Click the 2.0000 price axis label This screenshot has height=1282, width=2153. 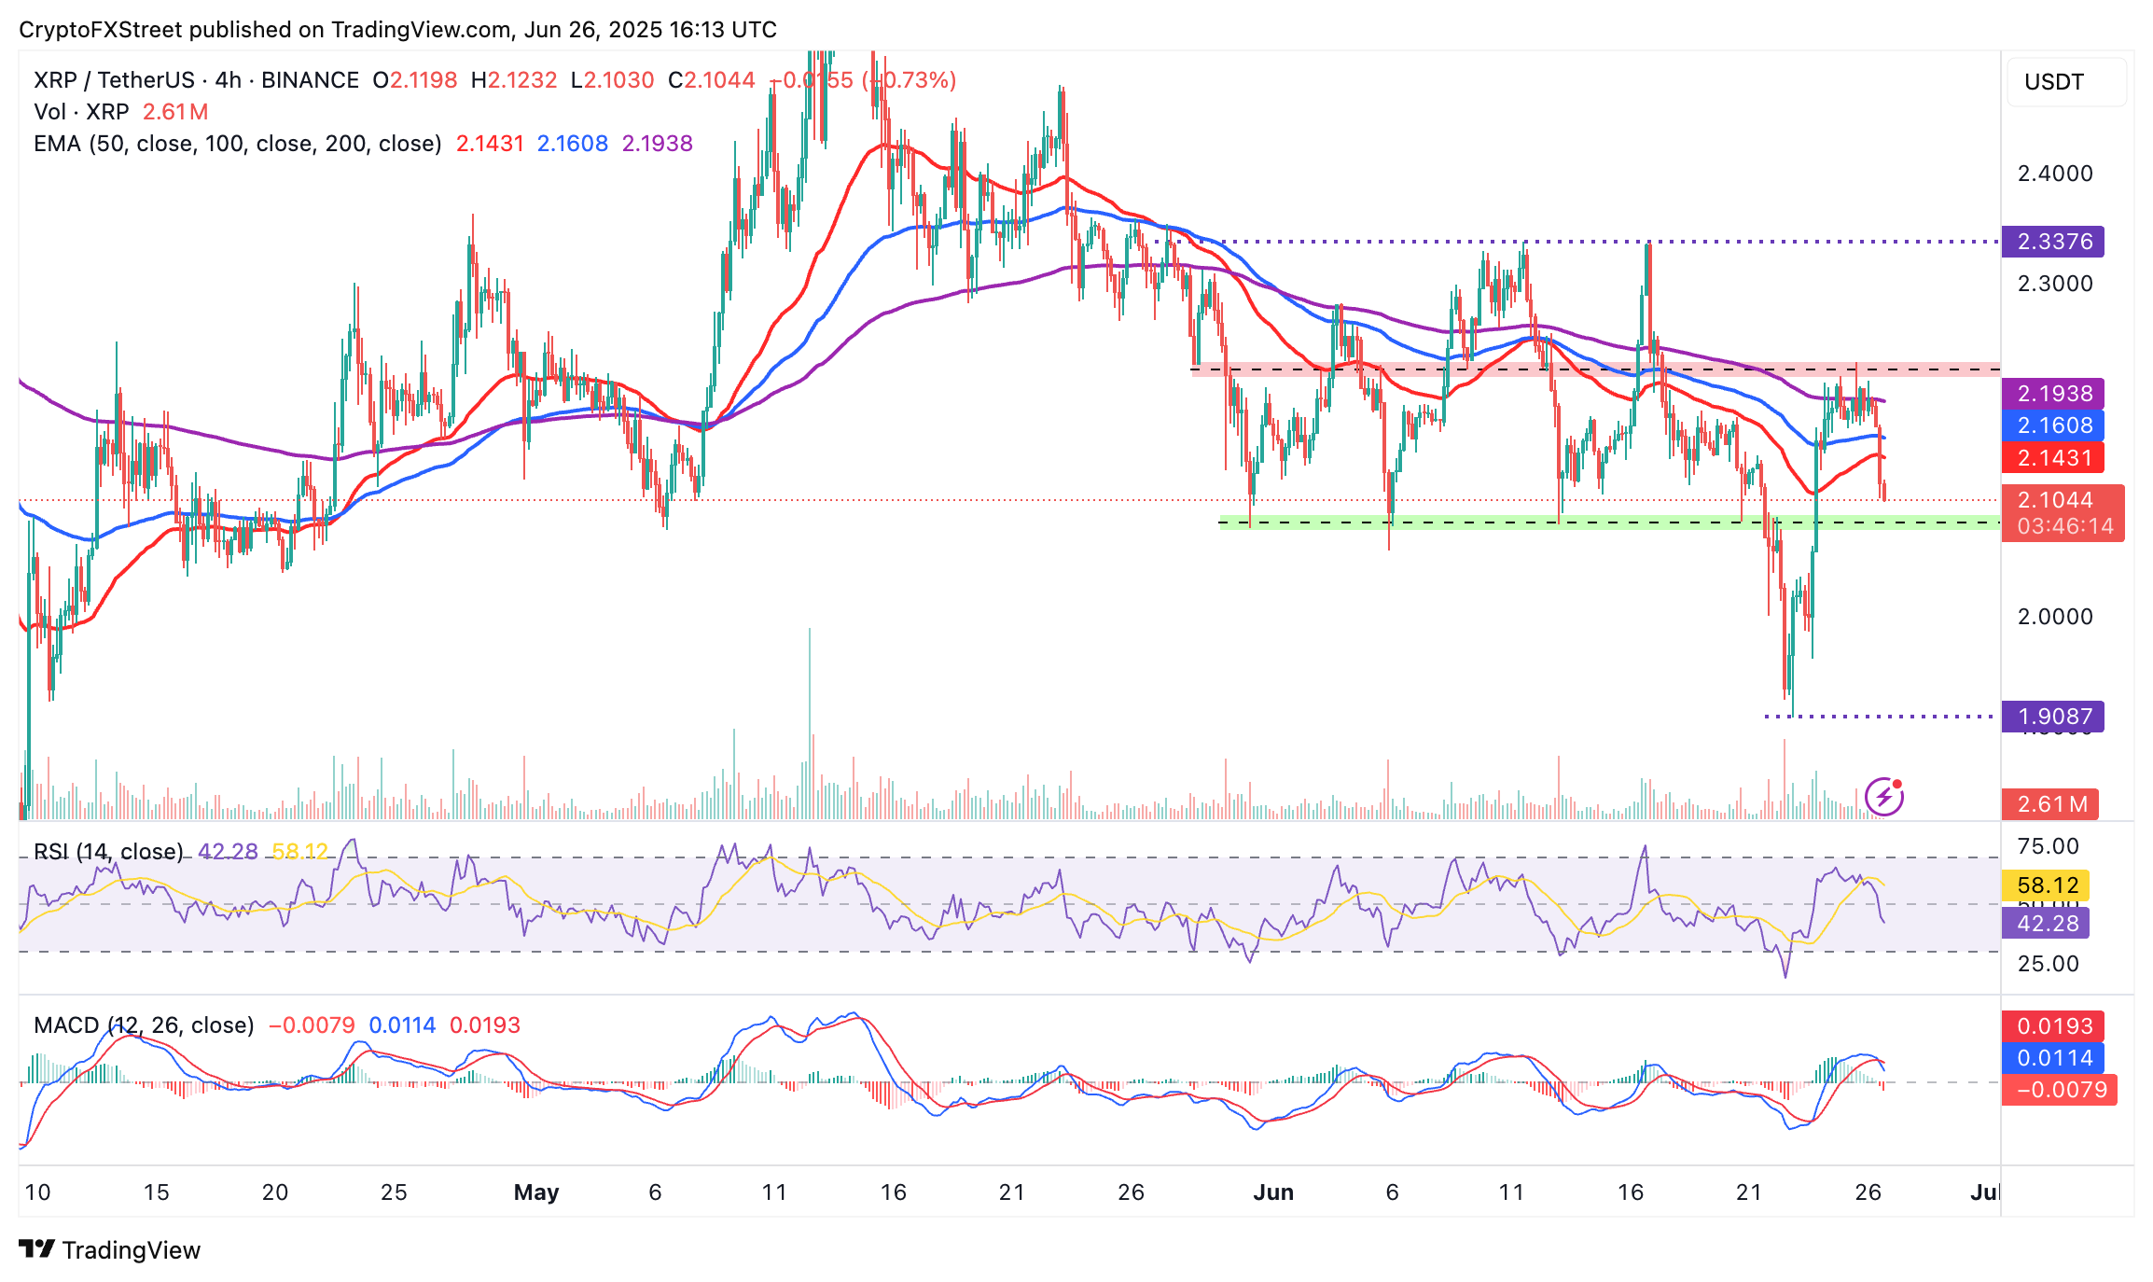click(2055, 617)
